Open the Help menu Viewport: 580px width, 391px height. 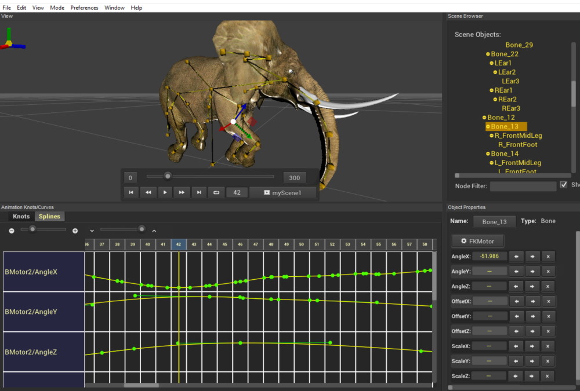136,8
